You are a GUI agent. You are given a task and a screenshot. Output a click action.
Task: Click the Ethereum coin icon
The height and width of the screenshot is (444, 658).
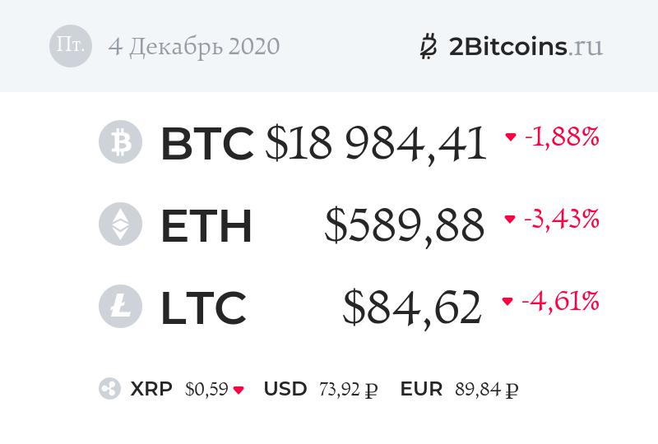pyautogui.click(x=120, y=224)
